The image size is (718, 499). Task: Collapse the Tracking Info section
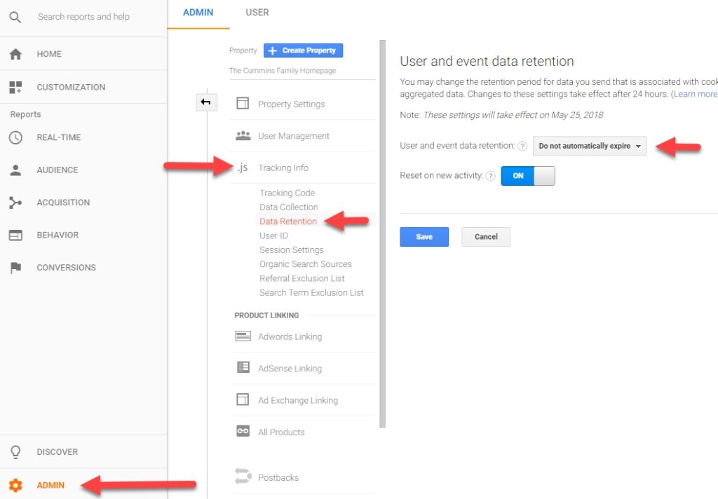pyautogui.click(x=283, y=168)
